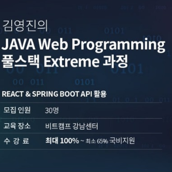Click the 풀스택 word

coord(20,61)
